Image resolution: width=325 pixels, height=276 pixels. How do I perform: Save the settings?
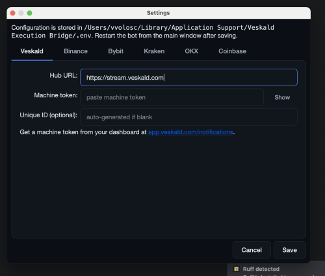[289, 250]
